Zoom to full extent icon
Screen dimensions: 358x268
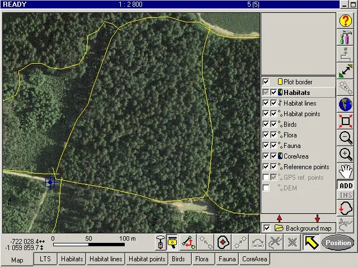[x=346, y=121]
